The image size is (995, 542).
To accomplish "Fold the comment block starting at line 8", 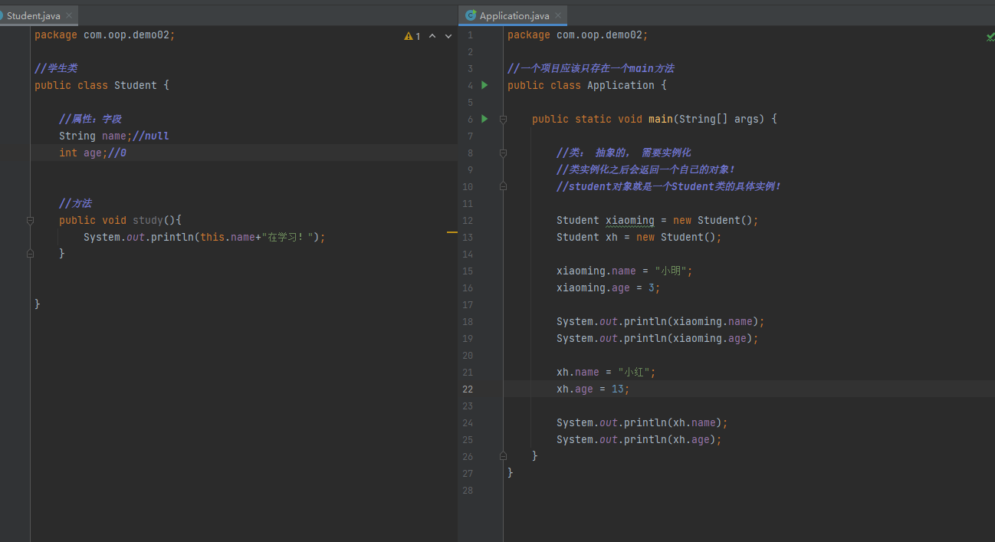I will click(x=503, y=153).
